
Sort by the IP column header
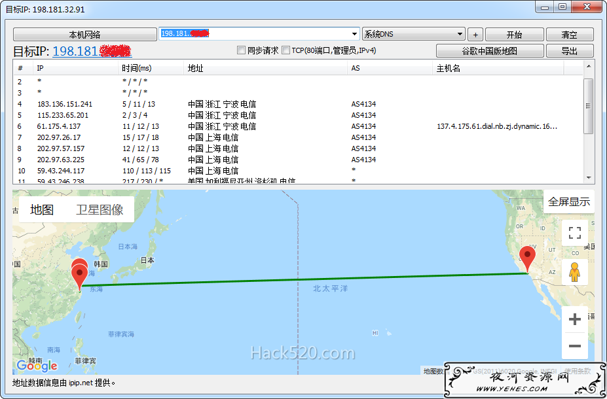click(x=75, y=68)
